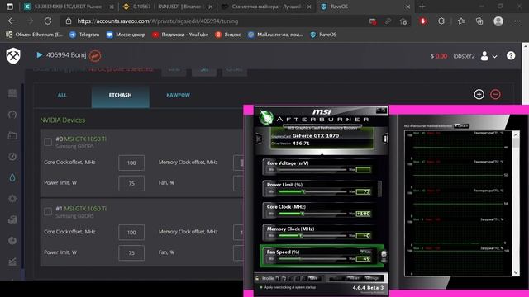Expand the account dropdown chevron near lobster2

point(494,57)
